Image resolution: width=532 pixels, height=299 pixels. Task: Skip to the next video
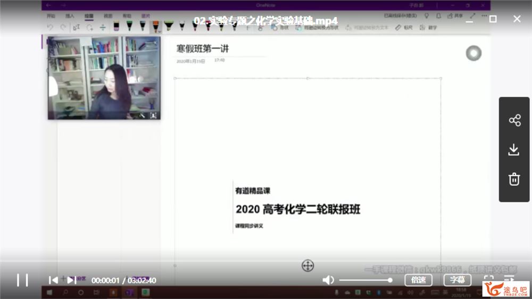(x=72, y=280)
